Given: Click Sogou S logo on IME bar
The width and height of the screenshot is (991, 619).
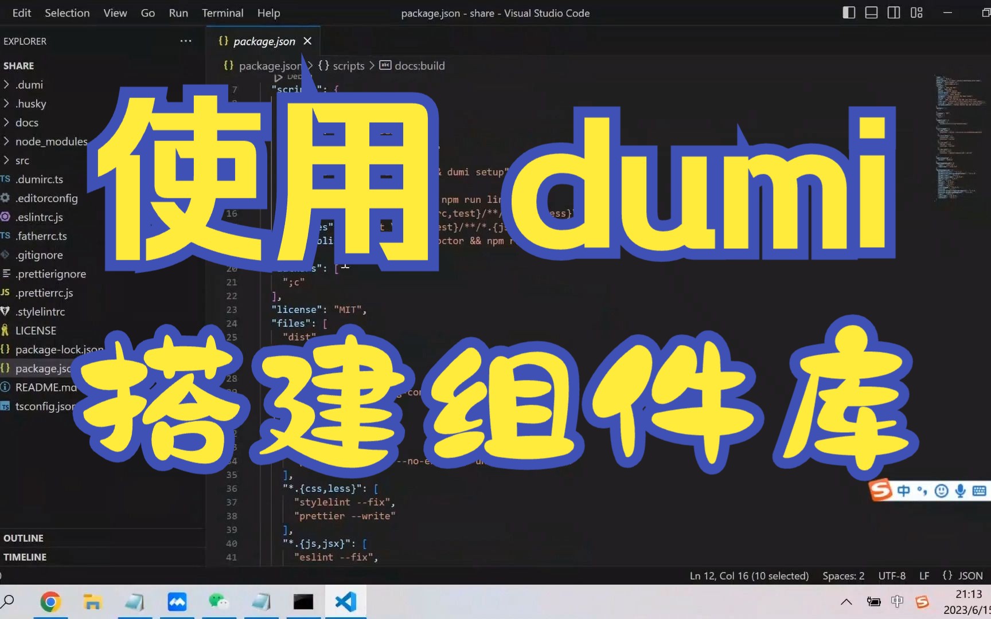Looking at the screenshot, I should pyautogui.click(x=881, y=489).
